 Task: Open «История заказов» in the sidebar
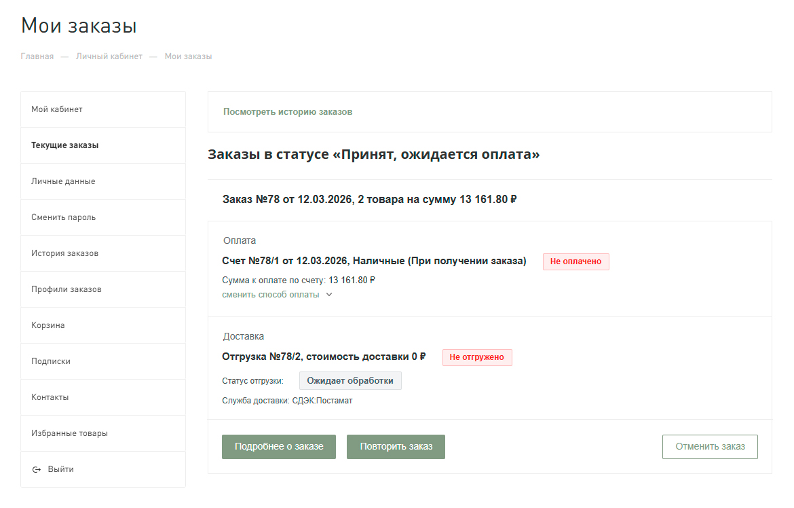pyautogui.click(x=64, y=253)
